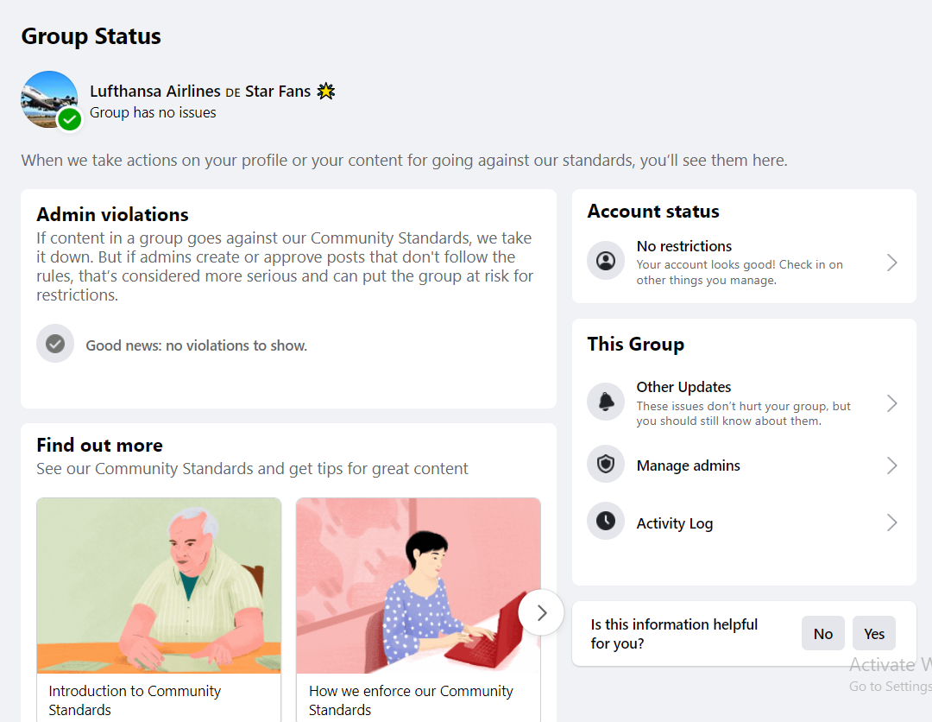The height and width of the screenshot is (722, 932).
Task: Expand the Other Updates chevron arrow
Action: pos(891,403)
